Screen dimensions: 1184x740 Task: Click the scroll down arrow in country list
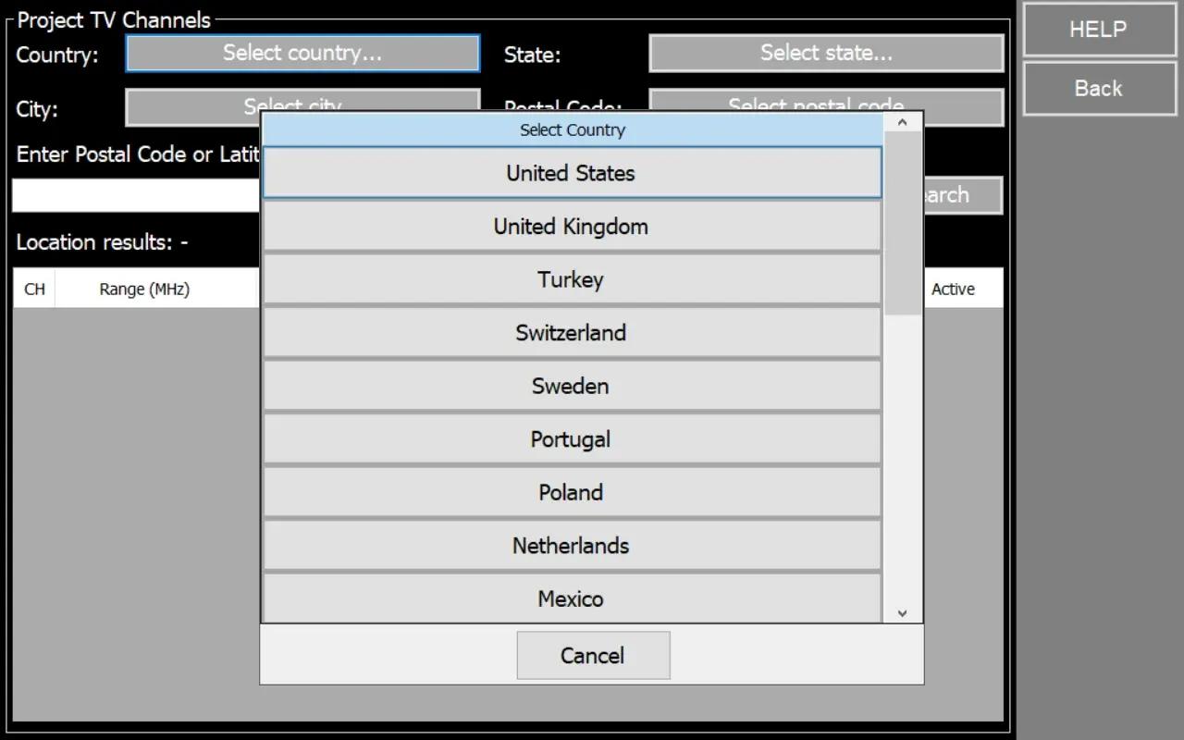pos(903,613)
